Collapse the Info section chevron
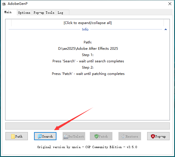Screen dimensions: 175x157 tap(166, 29)
